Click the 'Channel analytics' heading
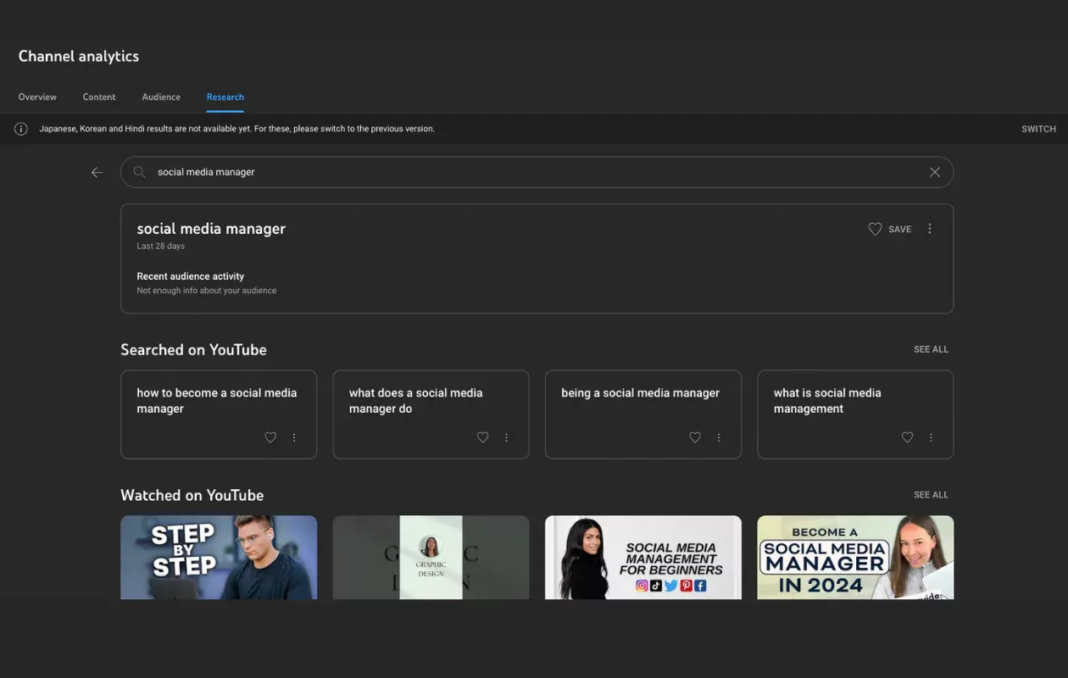The image size is (1068, 678). 79,56
